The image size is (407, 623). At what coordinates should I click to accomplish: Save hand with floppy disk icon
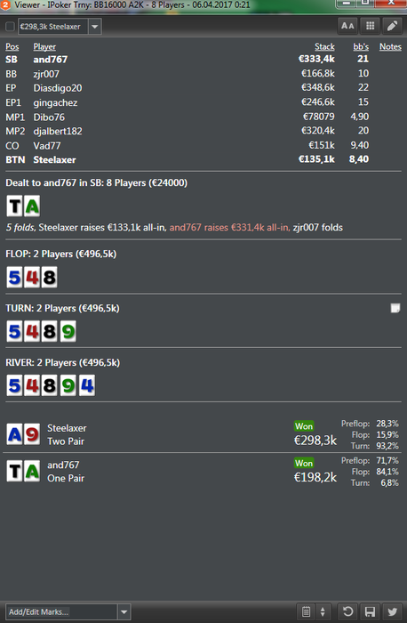[x=370, y=611]
